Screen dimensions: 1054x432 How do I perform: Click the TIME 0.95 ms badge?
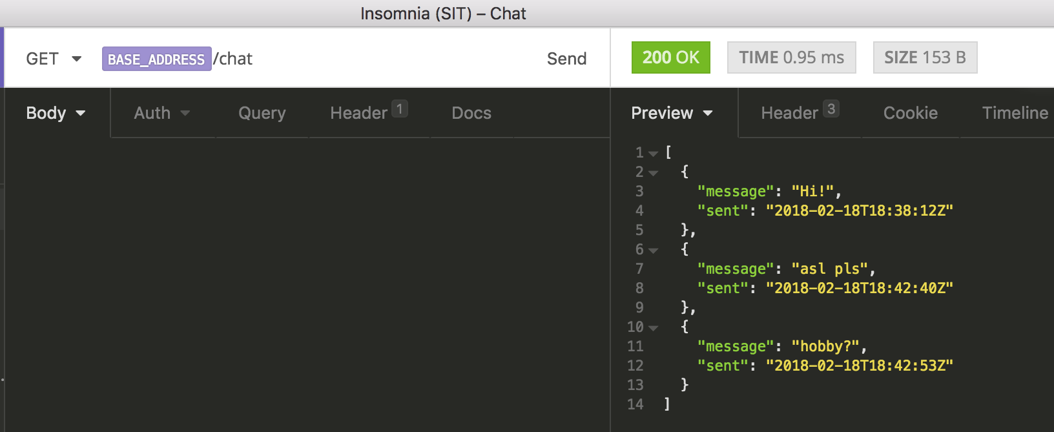pyautogui.click(x=791, y=57)
